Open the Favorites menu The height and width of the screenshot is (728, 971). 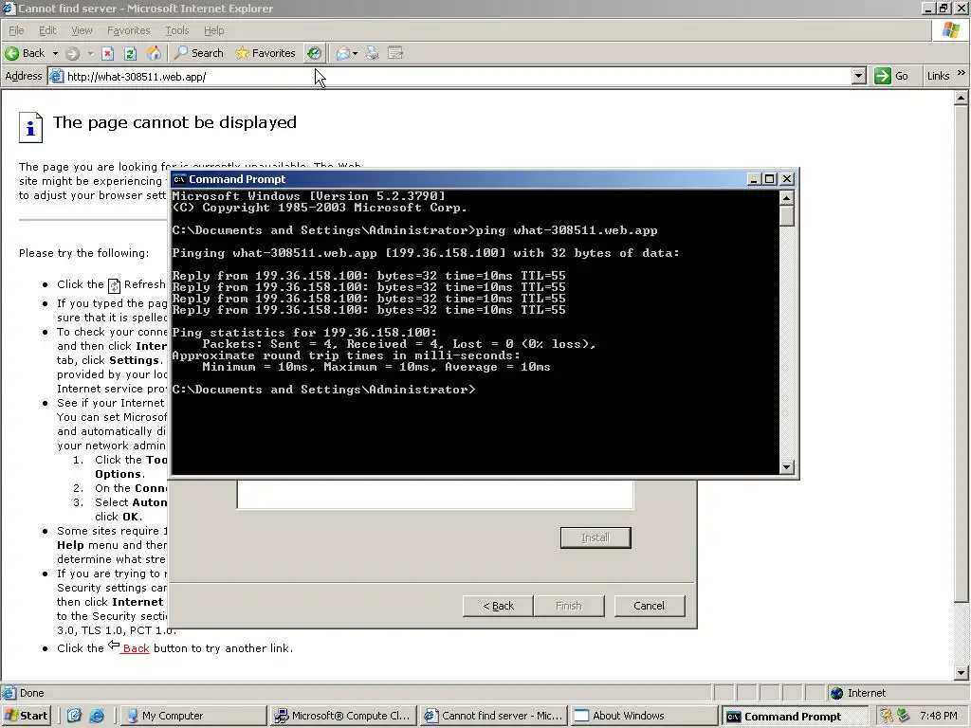(x=128, y=30)
